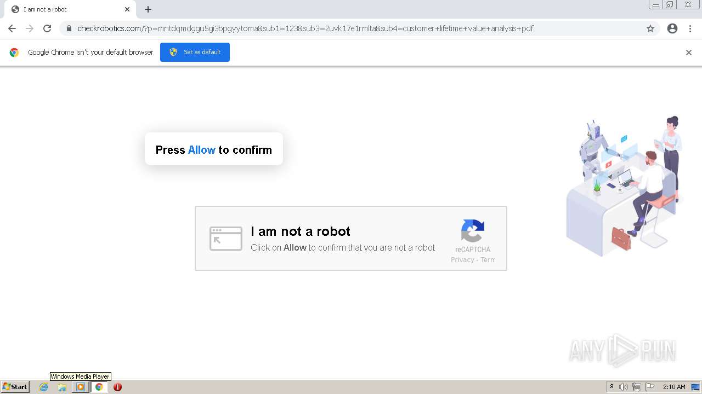Open Chrome's three-dot menu
Viewport: 702px width, 394px height.
point(690,28)
